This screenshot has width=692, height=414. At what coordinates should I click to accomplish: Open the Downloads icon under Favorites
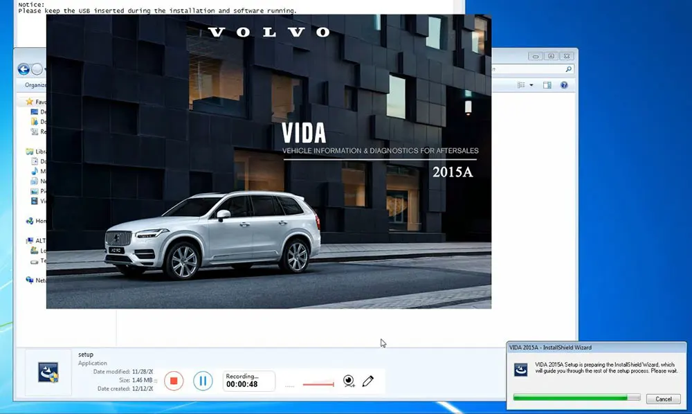point(35,121)
